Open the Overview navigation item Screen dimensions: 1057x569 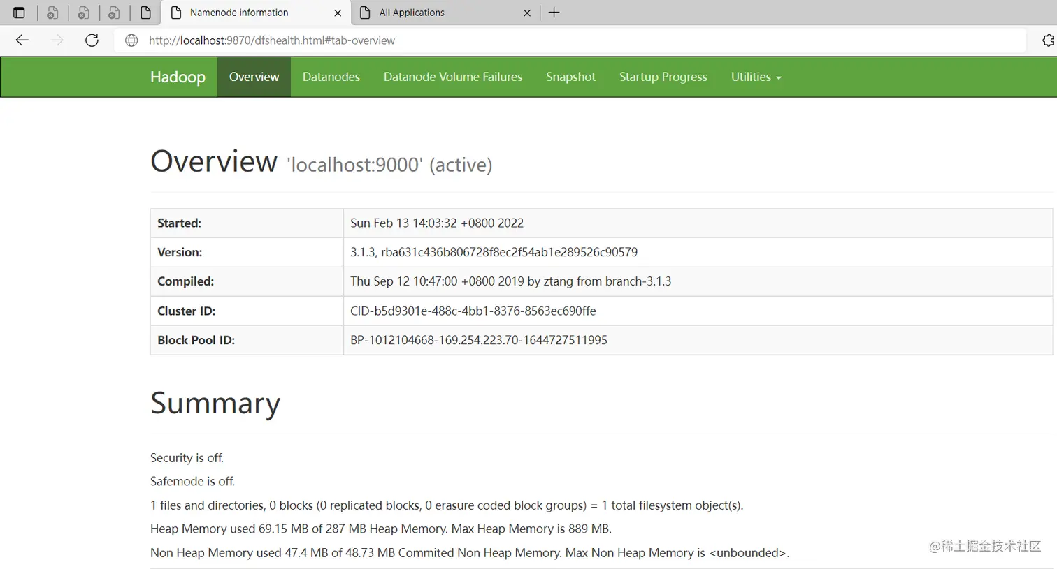[254, 77]
